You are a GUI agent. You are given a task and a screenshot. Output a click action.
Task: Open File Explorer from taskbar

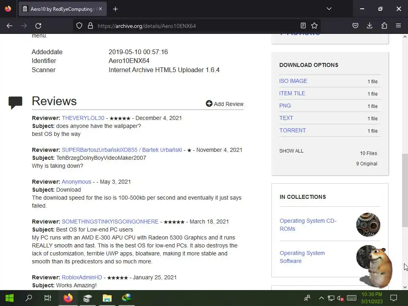click(x=107, y=298)
